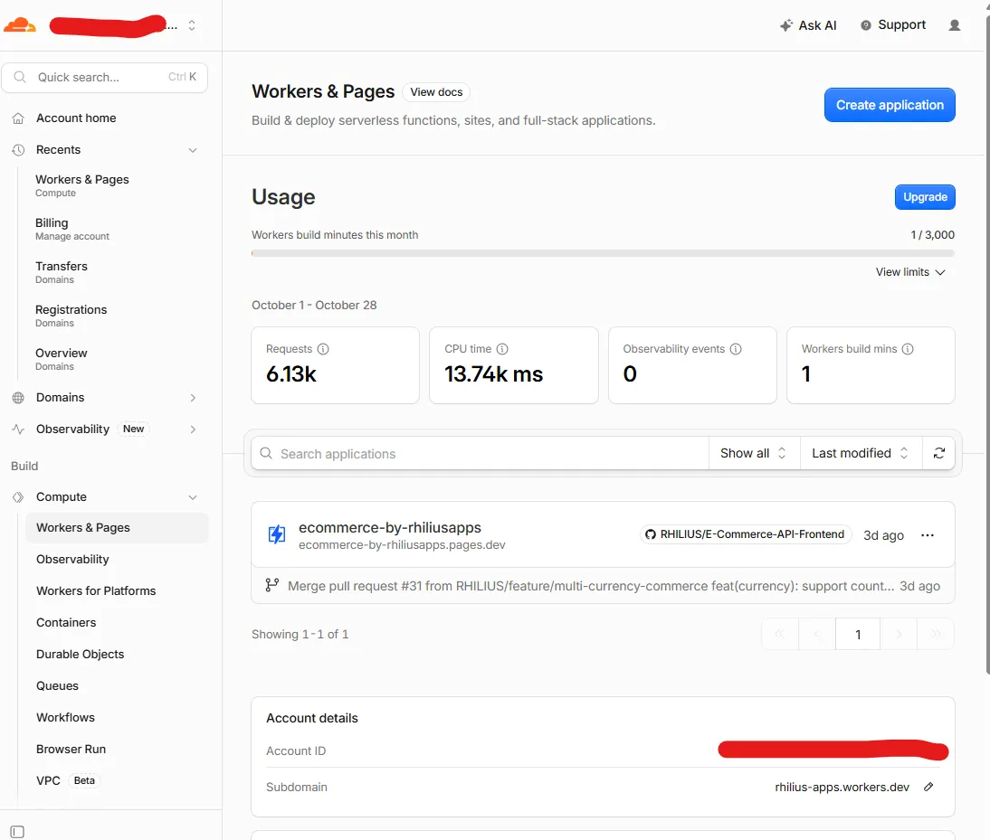Screen dimensions: 990x840
Task: Select Workers & Pages under Compute
Action: click(117, 528)
